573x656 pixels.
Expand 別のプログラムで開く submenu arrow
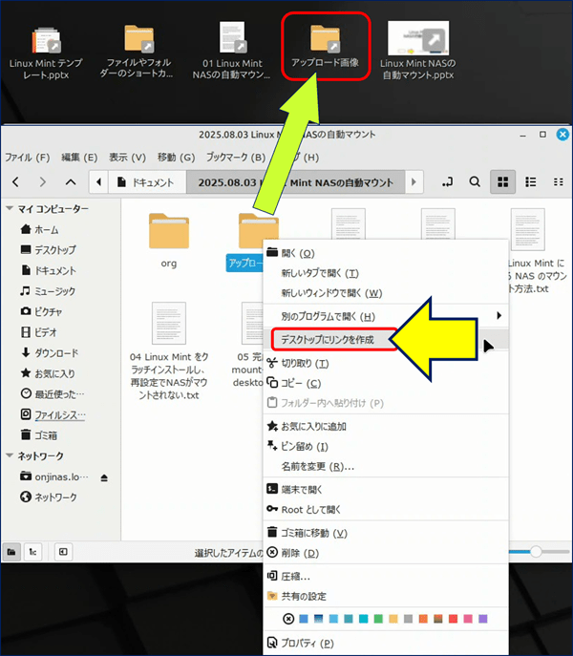click(x=499, y=316)
